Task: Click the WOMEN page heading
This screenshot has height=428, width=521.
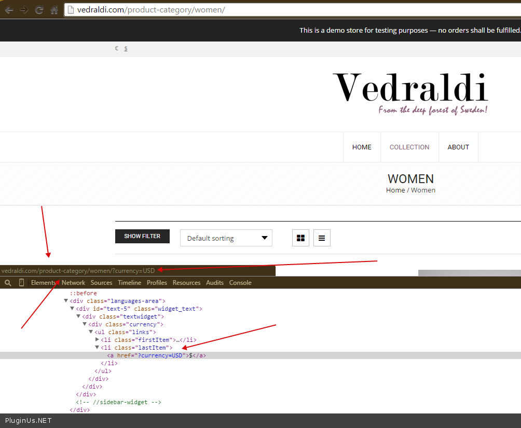Action: 410,179
